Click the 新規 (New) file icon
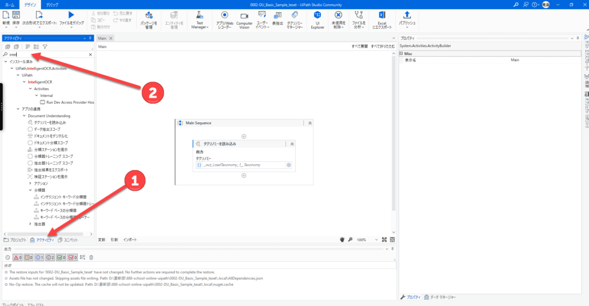589x306 pixels. pos(6,15)
